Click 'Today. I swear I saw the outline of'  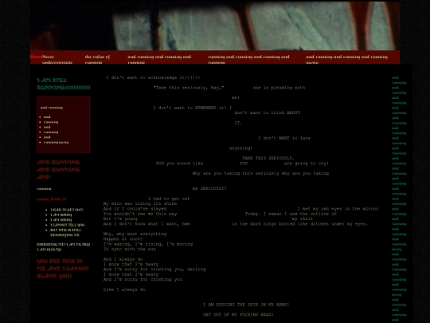(291, 214)
